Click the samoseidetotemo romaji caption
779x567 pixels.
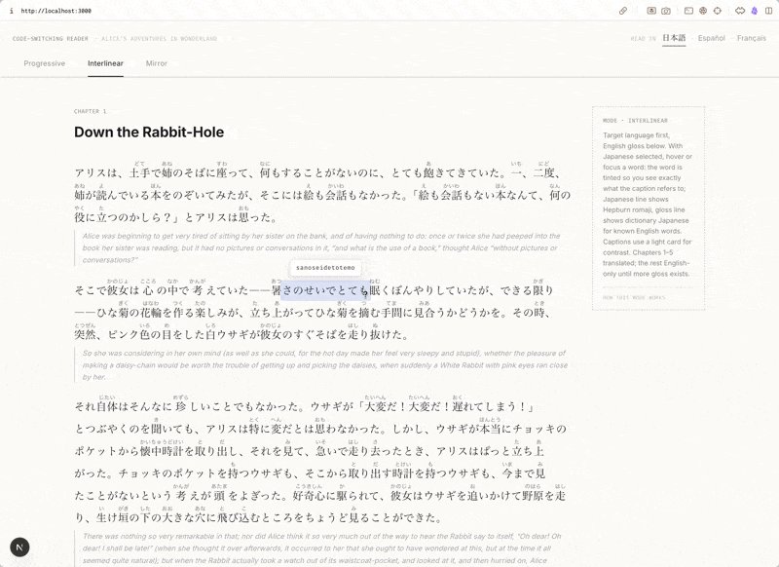tap(325, 268)
